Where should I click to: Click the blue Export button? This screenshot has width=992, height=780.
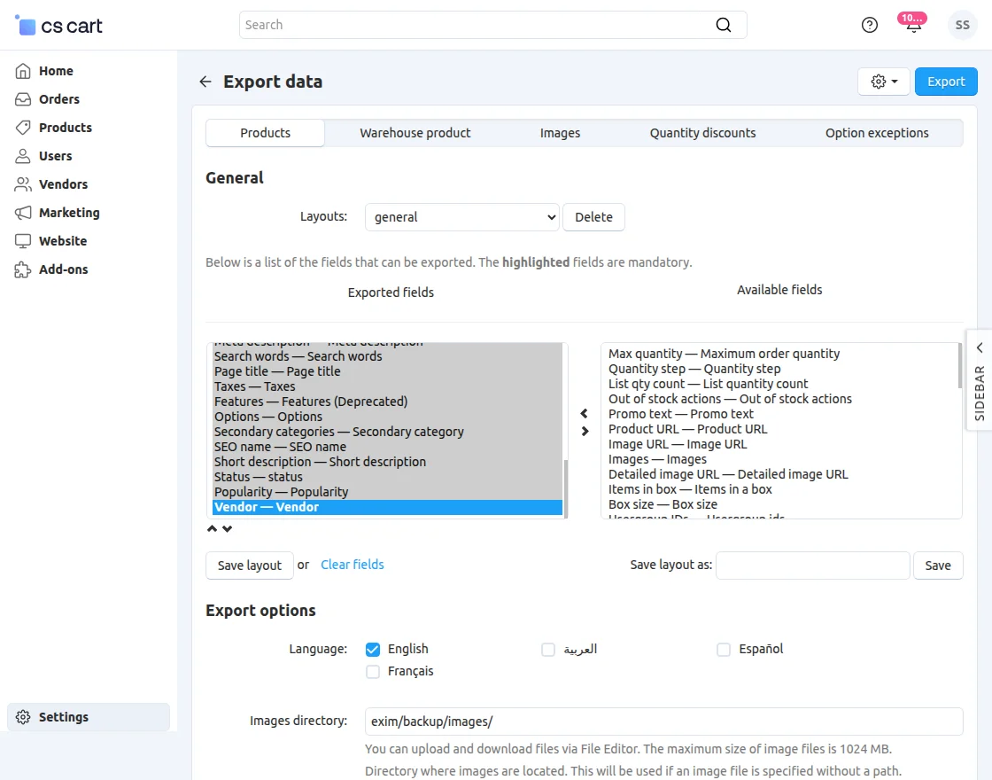click(946, 81)
